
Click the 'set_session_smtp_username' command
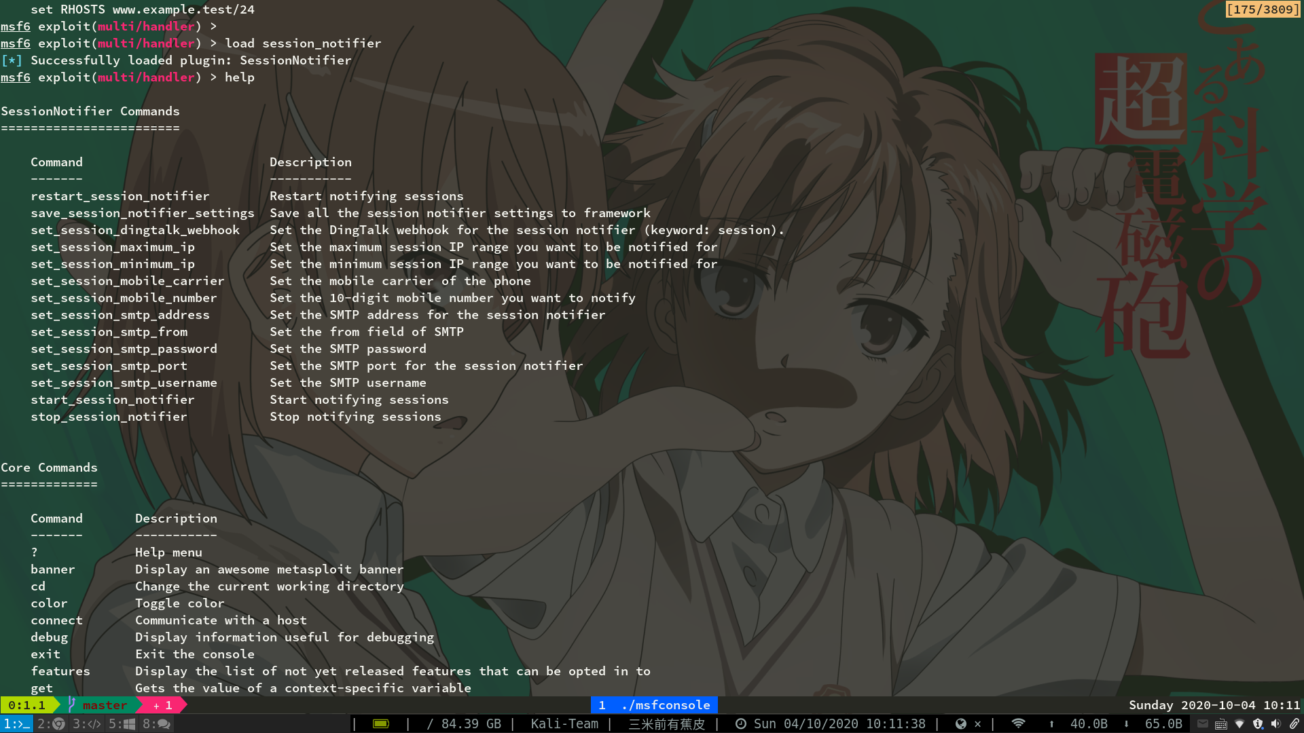coord(124,383)
